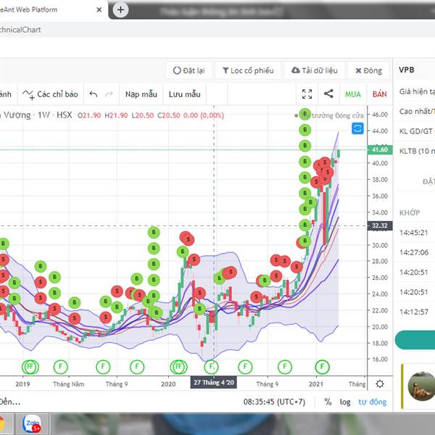Click the green MUA buy button

point(352,94)
